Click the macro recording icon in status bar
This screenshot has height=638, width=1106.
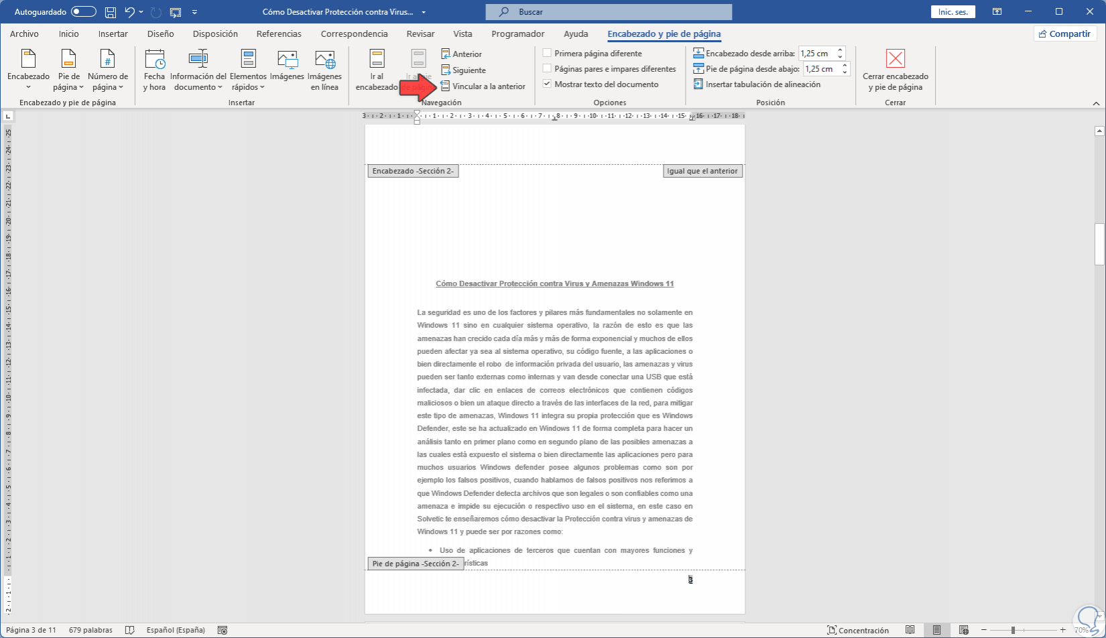click(223, 630)
